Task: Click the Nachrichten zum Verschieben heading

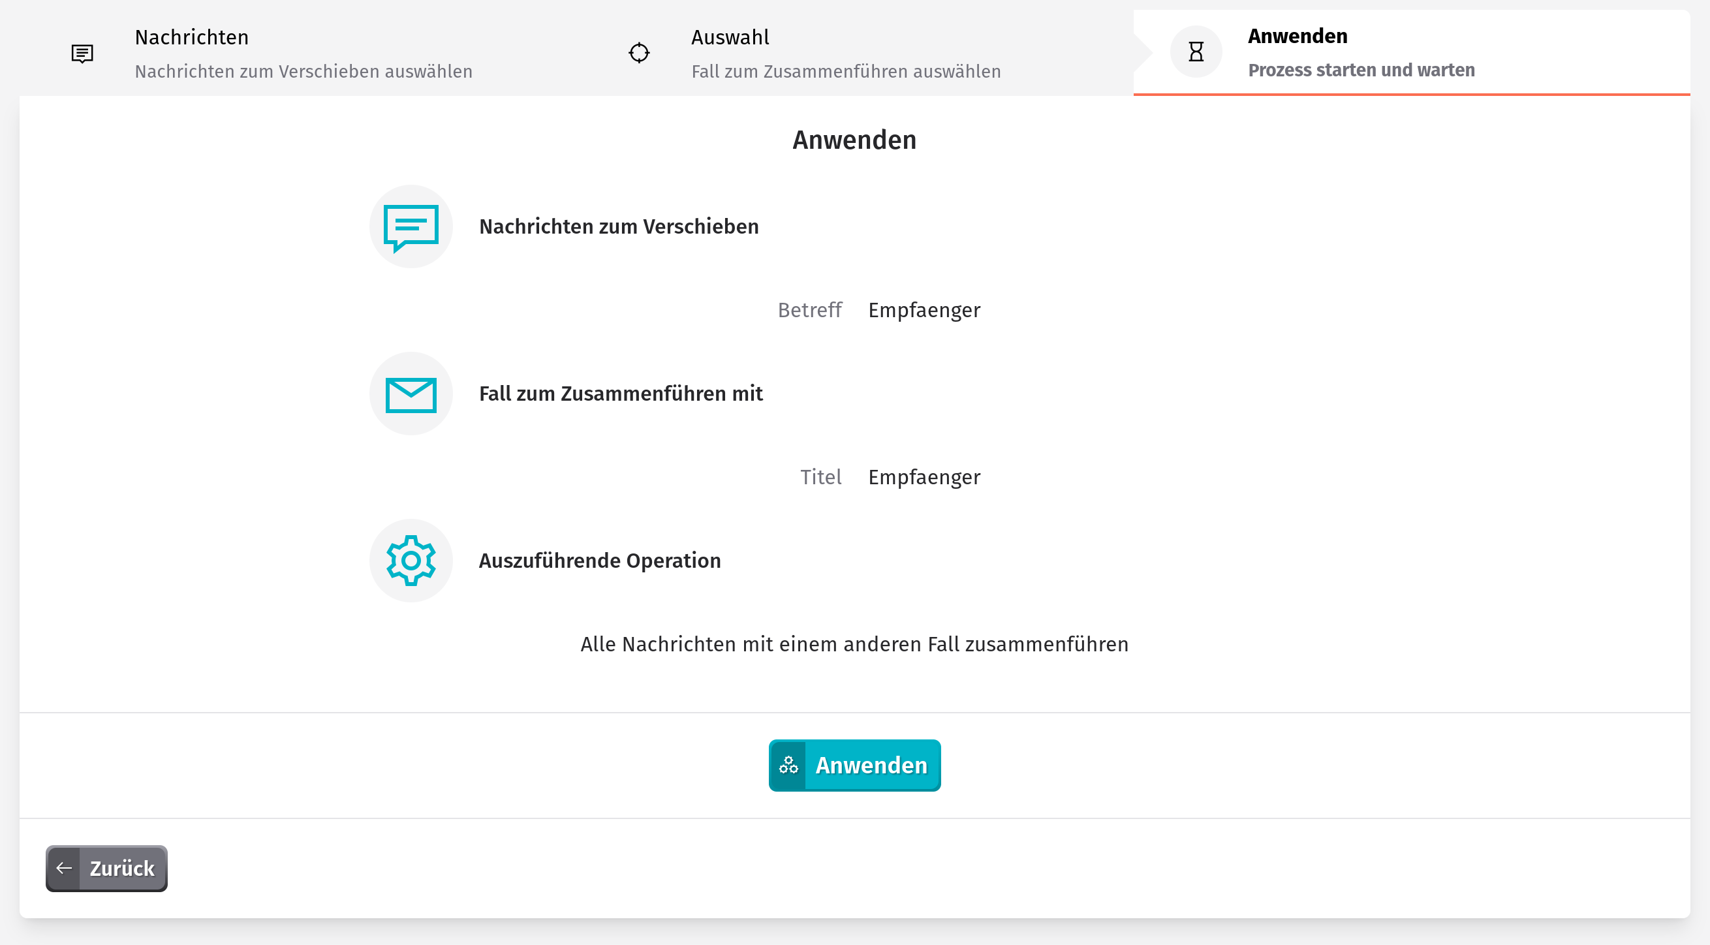Action: pos(619,227)
